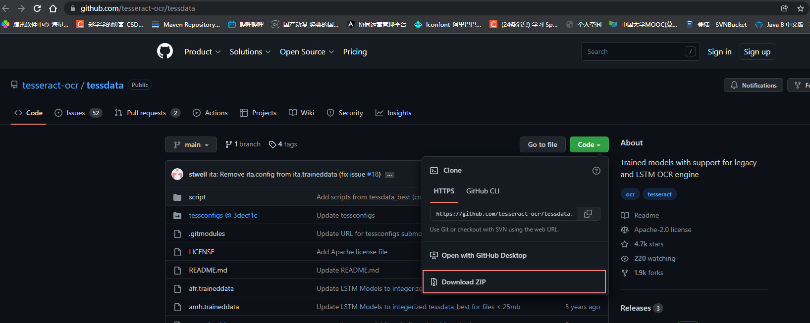The width and height of the screenshot is (810, 323).
Task: Click the browser home icon
Action: (x=53, y=8)
